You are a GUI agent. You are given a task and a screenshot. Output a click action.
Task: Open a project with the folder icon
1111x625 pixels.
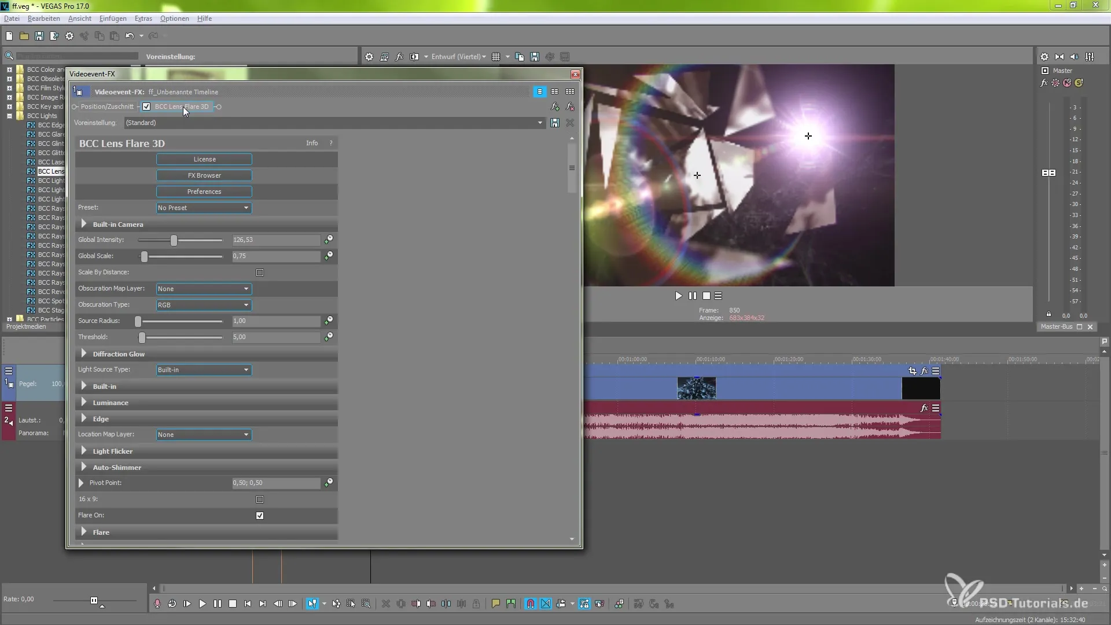coord(24,36)
